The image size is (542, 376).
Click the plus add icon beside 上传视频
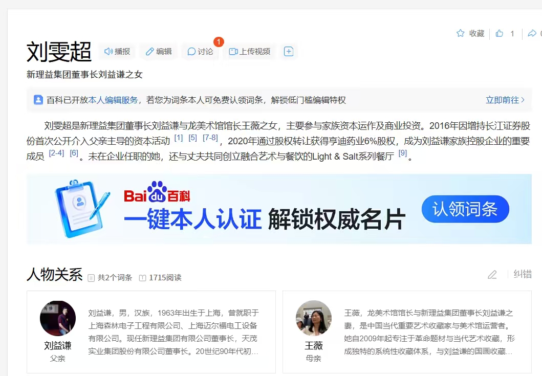click(x=289, y=52)
